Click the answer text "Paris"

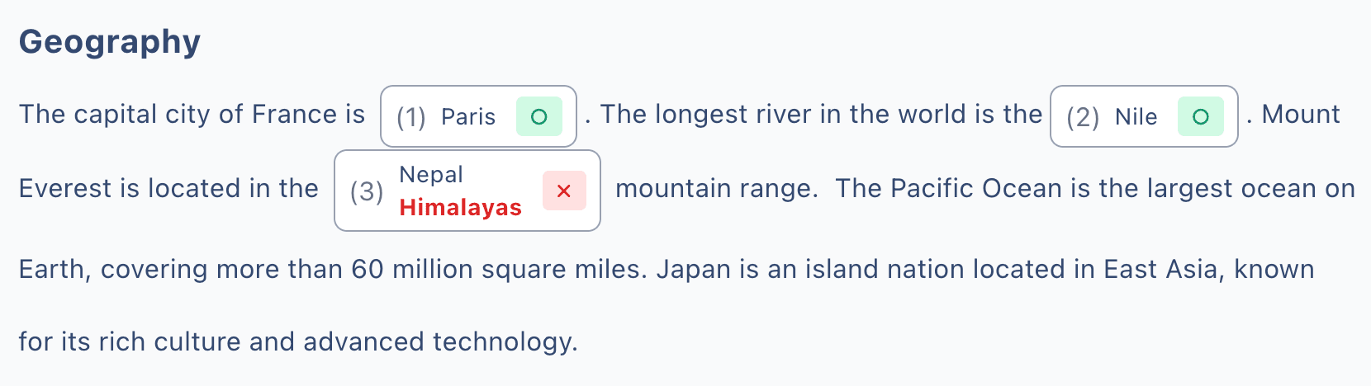(x=468, y=117)
